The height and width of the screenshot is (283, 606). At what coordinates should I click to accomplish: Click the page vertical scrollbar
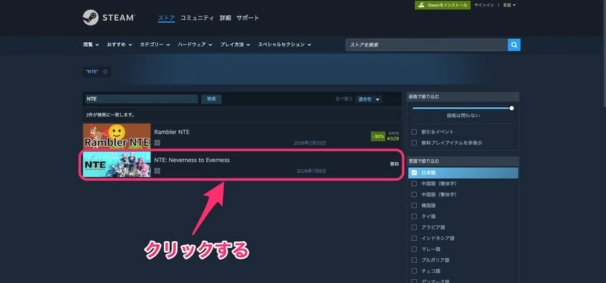pos(604,54)
